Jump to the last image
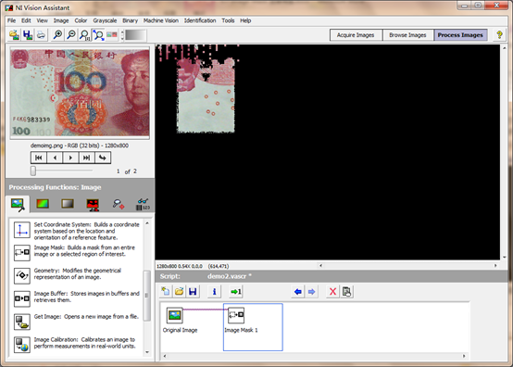 tap(86, 158)
